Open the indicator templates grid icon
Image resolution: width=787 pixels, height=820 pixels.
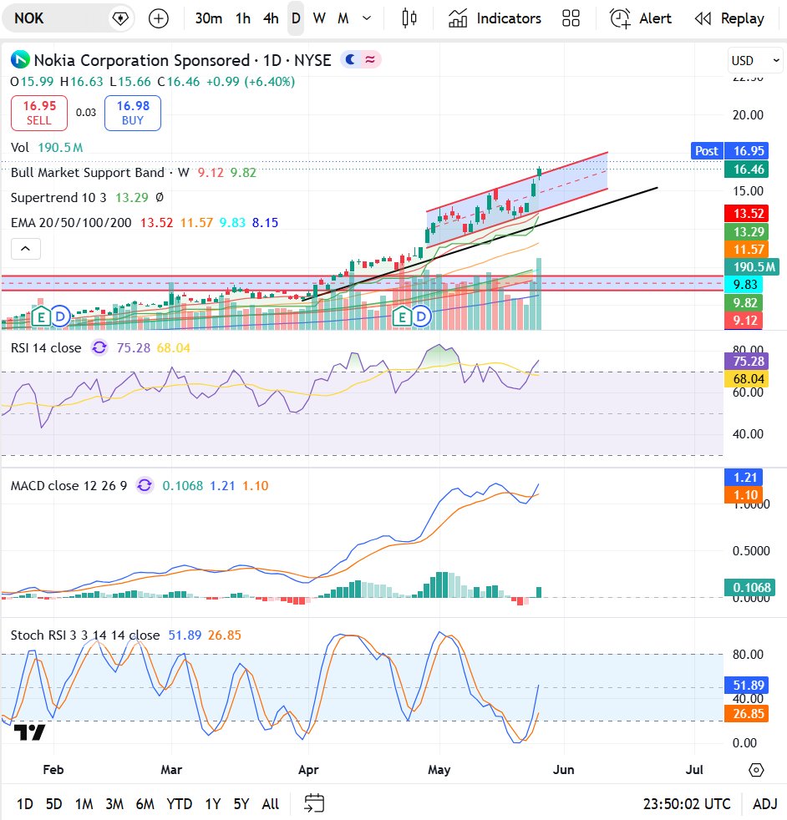click(571, 19)
